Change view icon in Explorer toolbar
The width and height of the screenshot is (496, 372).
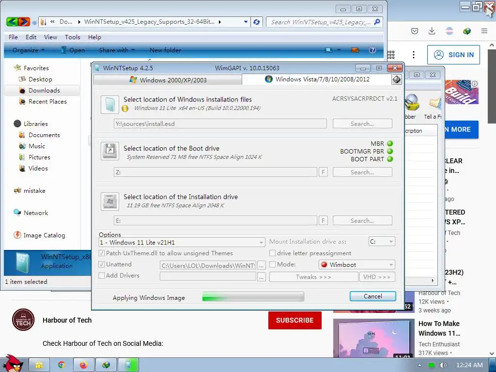[329, 50]
